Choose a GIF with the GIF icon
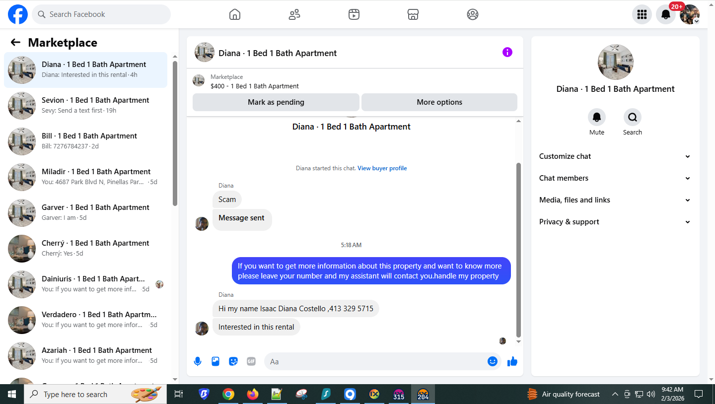The height and width of the screenshot is (404, 715). click(251, 361)
